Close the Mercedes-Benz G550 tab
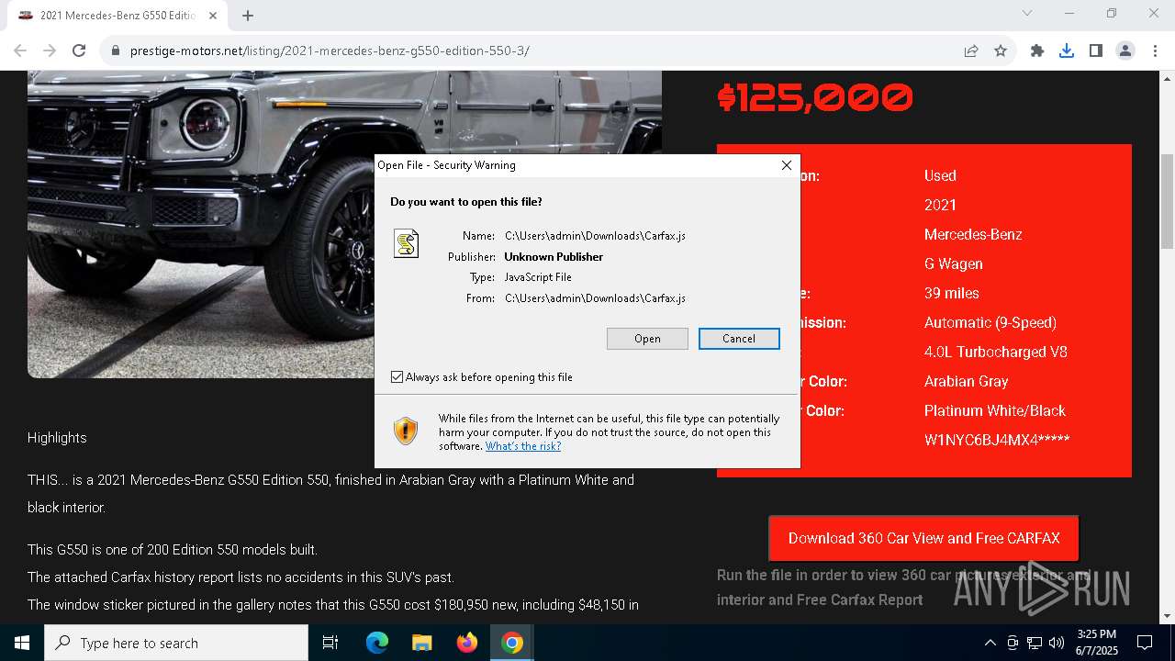The height and width of the screenshot is (661, 1175). tap(213, 16)
